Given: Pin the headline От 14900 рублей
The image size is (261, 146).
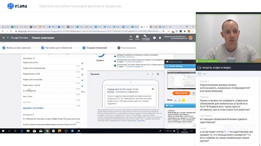Looking at the screenshot, I should click(x=82, y=92).
